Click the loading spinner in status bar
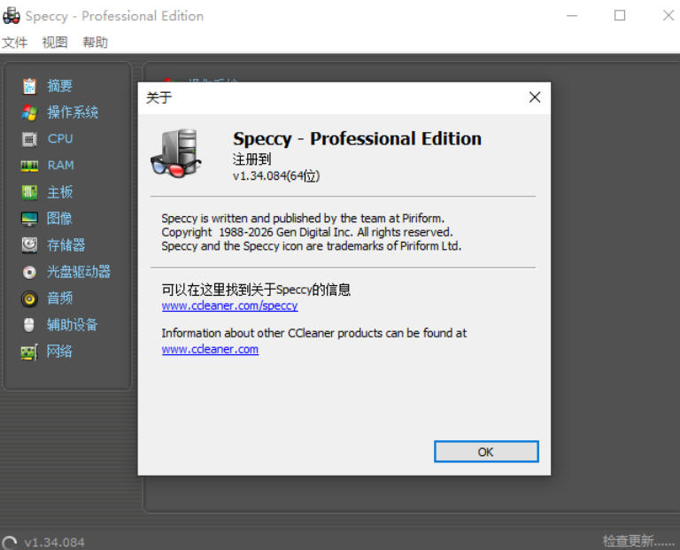The height and width of the screenshot is (550, 680). click(10, 543)
